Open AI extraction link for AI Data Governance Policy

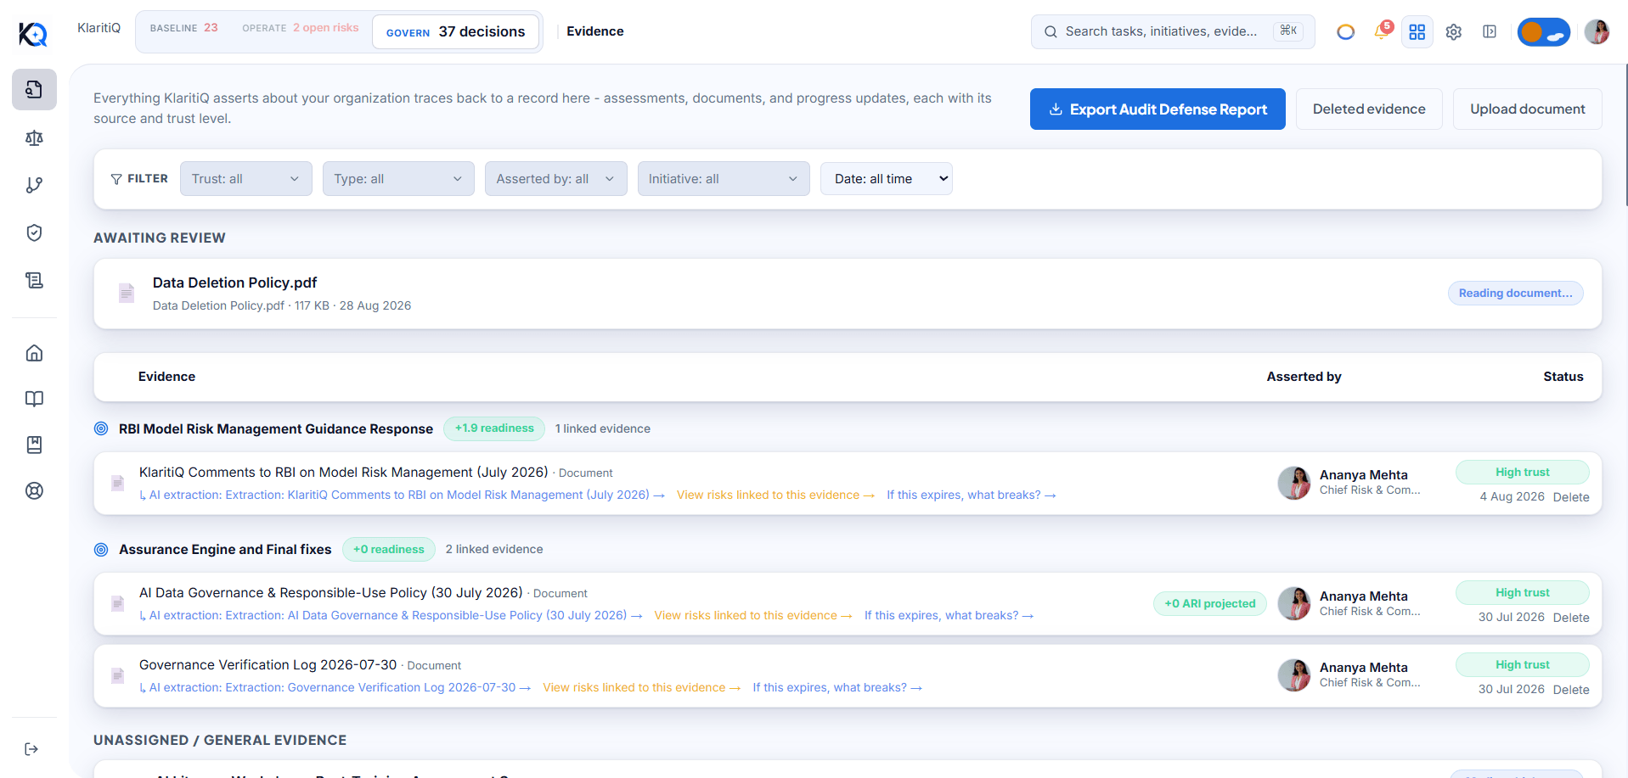[391, 615]
